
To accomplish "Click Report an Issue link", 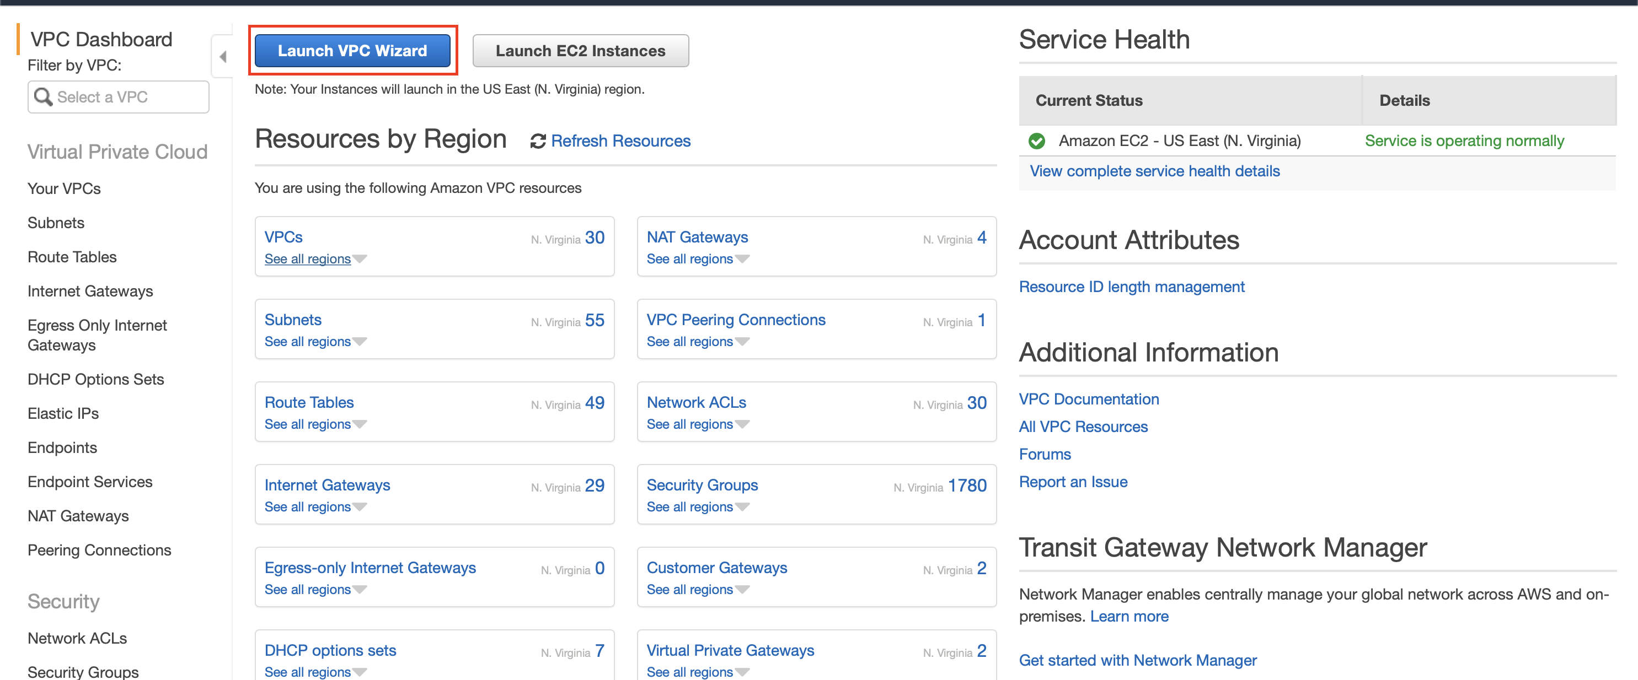I will click(1073, 482).
